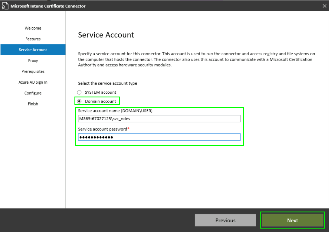Jump to the Proxy step

click(33, 61)
